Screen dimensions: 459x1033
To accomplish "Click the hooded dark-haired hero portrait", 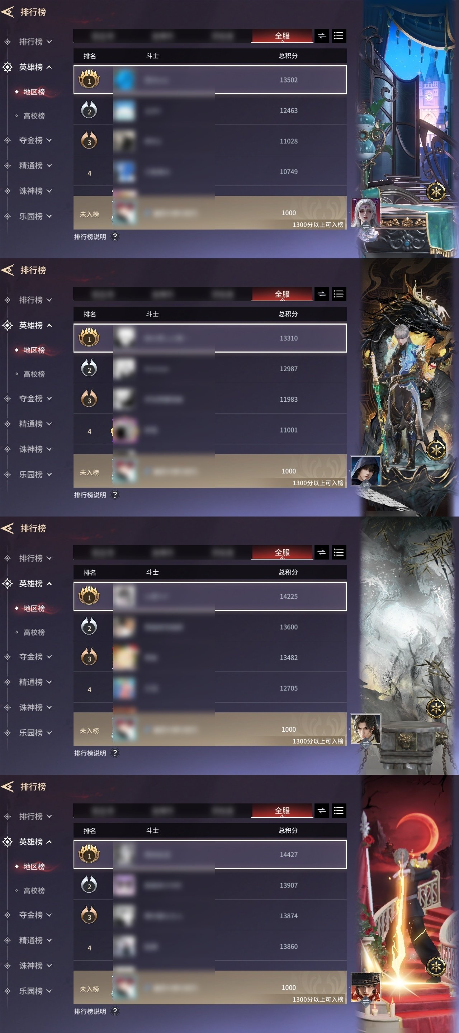I will tap(365, 471).
